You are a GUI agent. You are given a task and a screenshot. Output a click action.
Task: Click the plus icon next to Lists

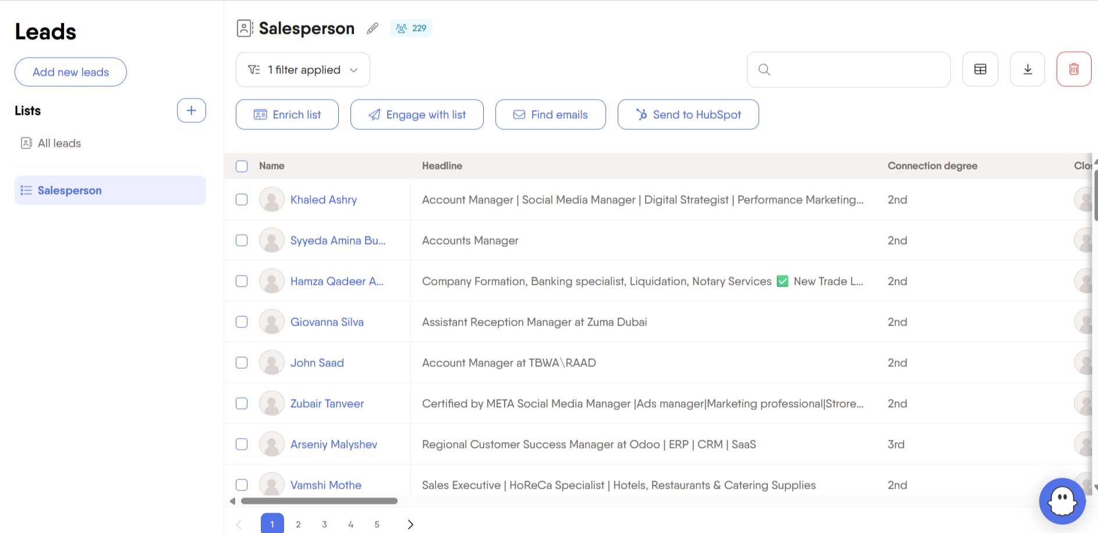tap(191, 110)
